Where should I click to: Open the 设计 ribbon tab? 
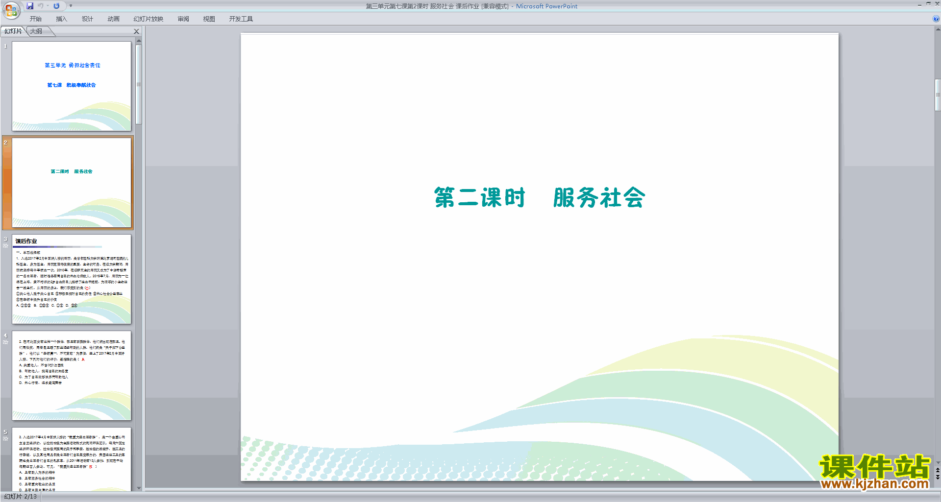click(87, 19)
